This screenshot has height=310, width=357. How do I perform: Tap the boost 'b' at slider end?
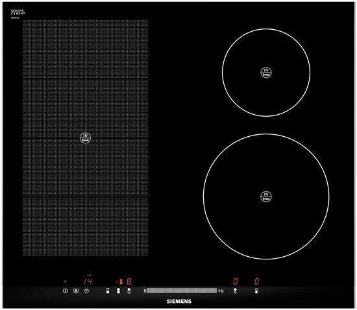[222, 291]
